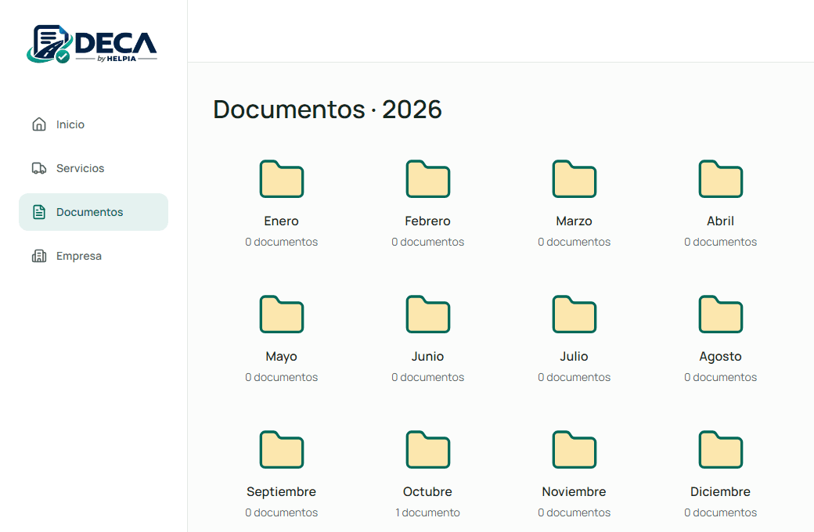The image size is (814, 532).
Task: Open the Febrero folder icon
Action: coord(428,179)
